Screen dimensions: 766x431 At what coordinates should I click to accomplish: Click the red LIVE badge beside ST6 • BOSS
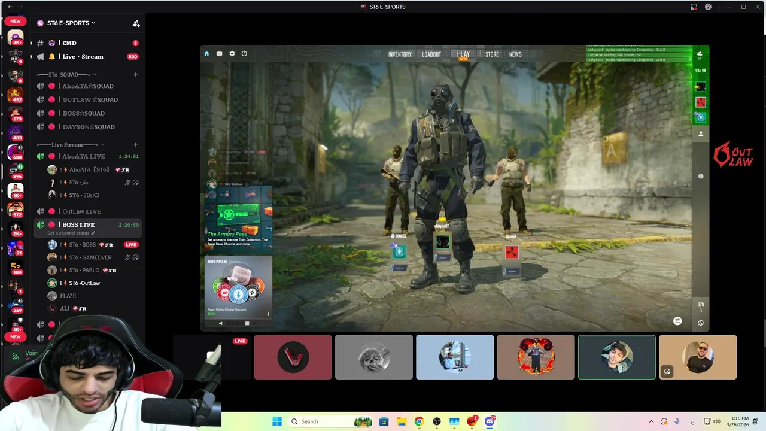[x=131, y=245]
